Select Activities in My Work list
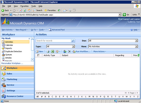 point(16,42)
